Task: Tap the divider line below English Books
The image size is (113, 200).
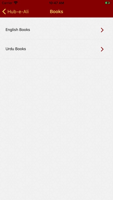Action: [56, 39]
